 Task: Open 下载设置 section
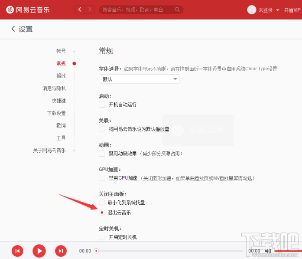pos(56,113)
